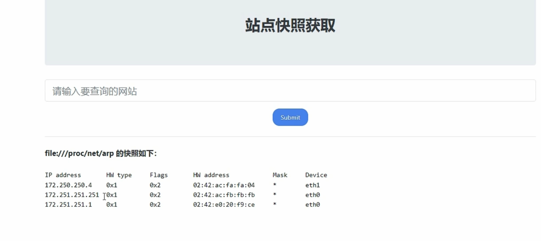Image resolution: width=541 pixels, height=241 pixels.
Task: Select IP address 172.251.251.251
Action: pyautogui.click(x=72, y=195)
